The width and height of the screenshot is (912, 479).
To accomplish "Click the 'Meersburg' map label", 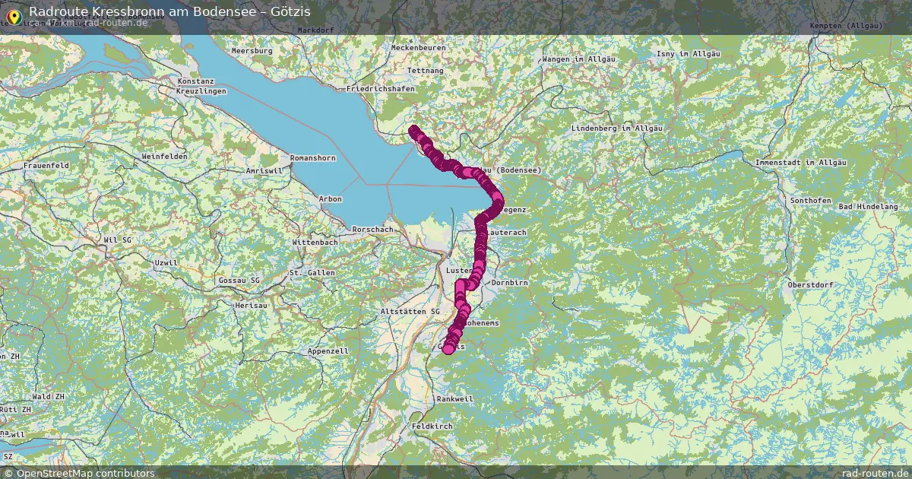I will click(x=251, y=51).
